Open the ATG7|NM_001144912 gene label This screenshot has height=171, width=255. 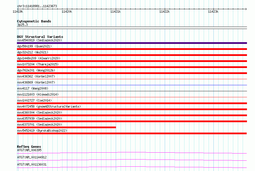32,157
